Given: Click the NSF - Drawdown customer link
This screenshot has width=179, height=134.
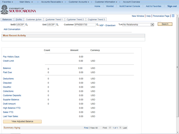Looking at the screenshot, I should pos(107,25).
